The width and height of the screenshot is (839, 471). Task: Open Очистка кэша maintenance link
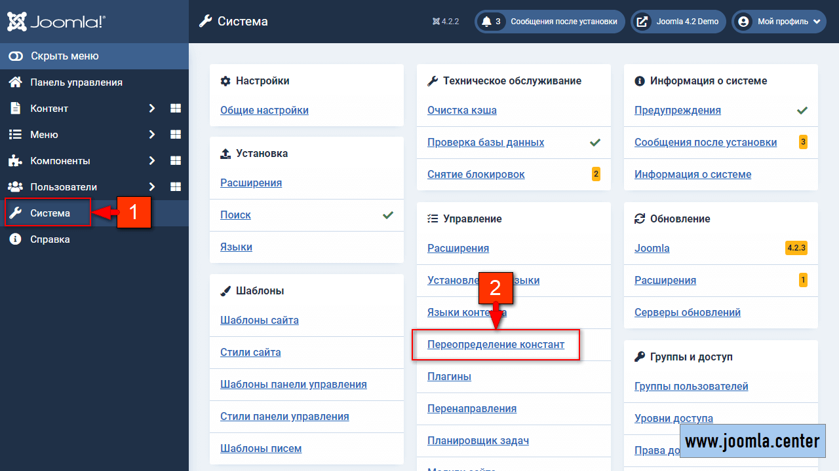461,111
